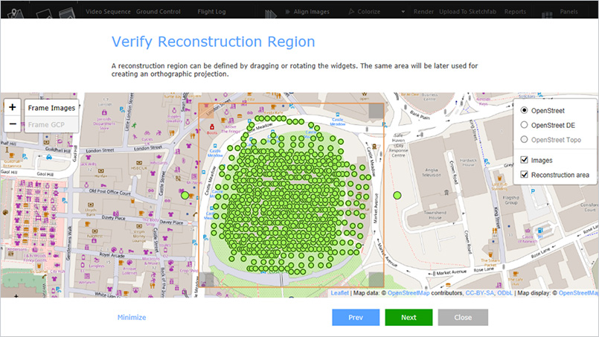
Task: Click the Frame Images button
Action: coord(51,108)
